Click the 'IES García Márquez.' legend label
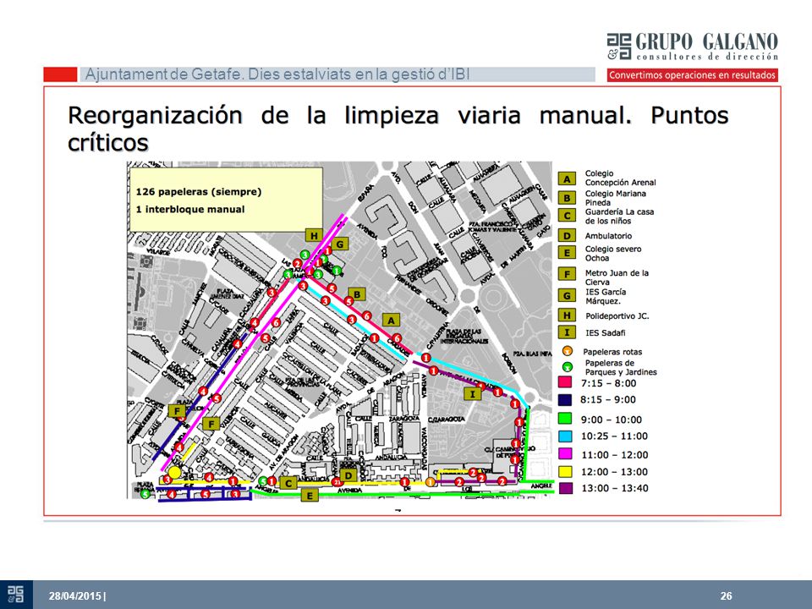The height and width of the screenshot is (609, 812). point(606,296)
